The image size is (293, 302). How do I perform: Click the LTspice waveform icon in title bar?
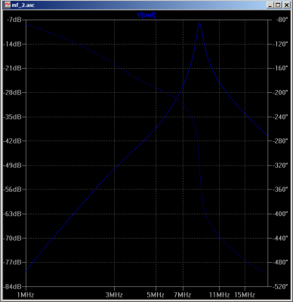7,5
